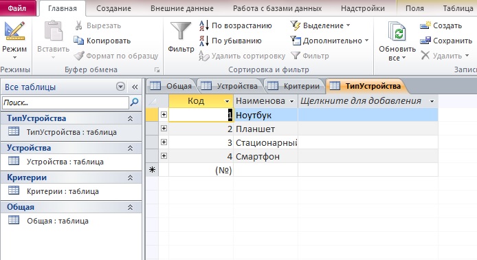
Task: Open the Код column dropdown arrow
Action: [x=227, y=101]
